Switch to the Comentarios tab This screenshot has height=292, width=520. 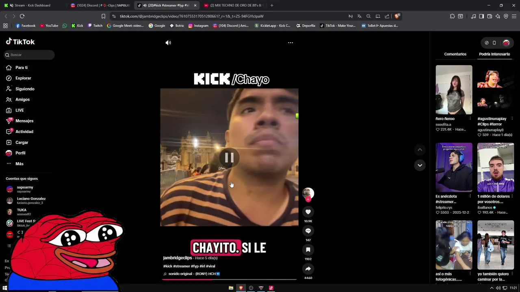455,54
